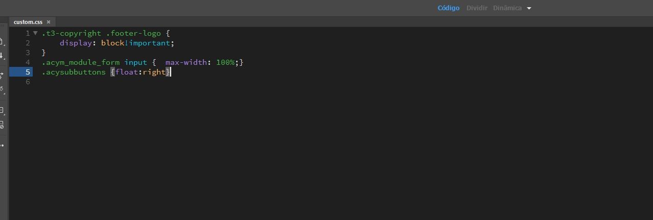The height and width of the screenshot is (220, 653).
Task: Close the custom.css tab
Action: point(49,22)
